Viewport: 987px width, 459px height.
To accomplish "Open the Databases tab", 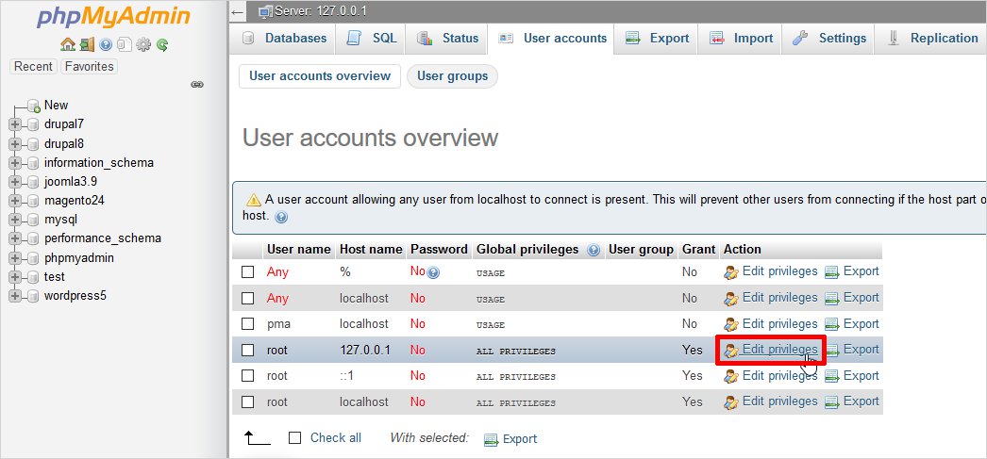I will click(285, 39).
